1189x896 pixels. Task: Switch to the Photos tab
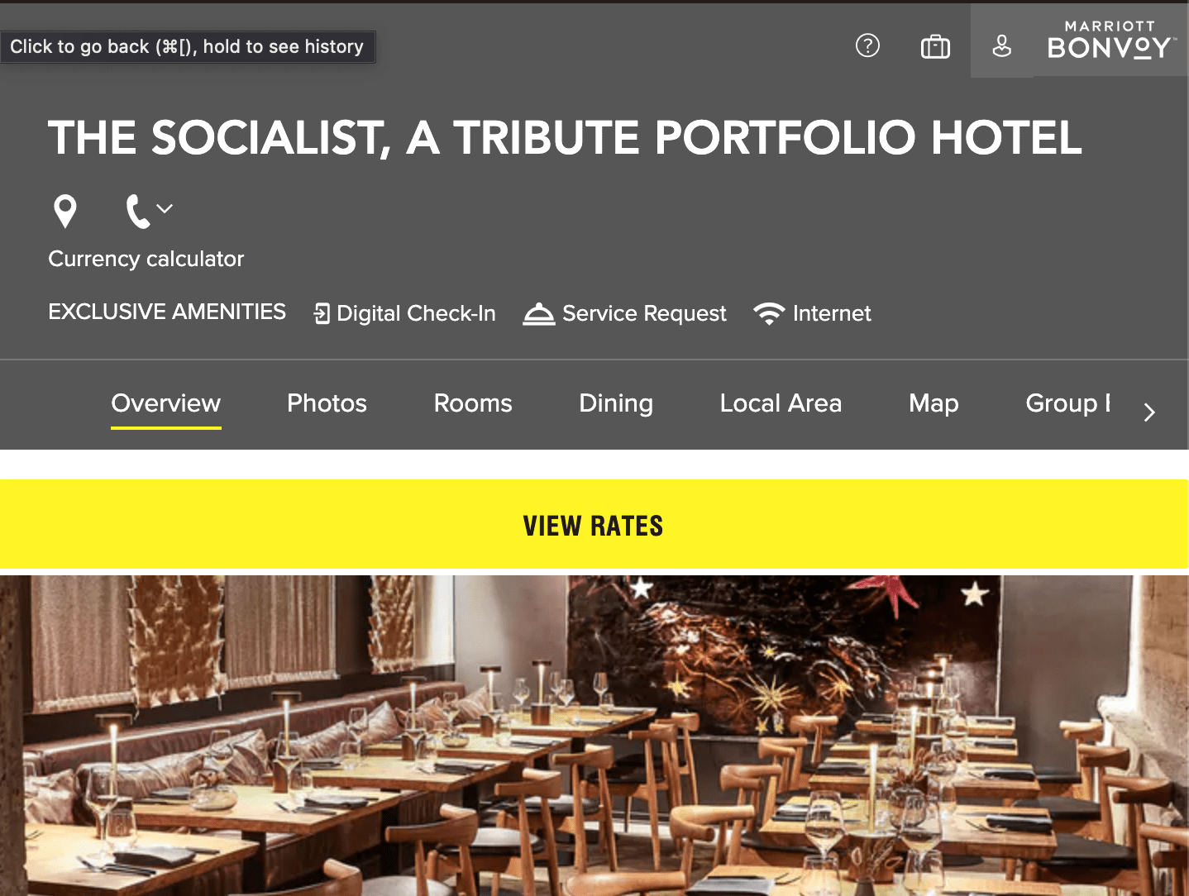pyautogui.click(x=327, y=403)
